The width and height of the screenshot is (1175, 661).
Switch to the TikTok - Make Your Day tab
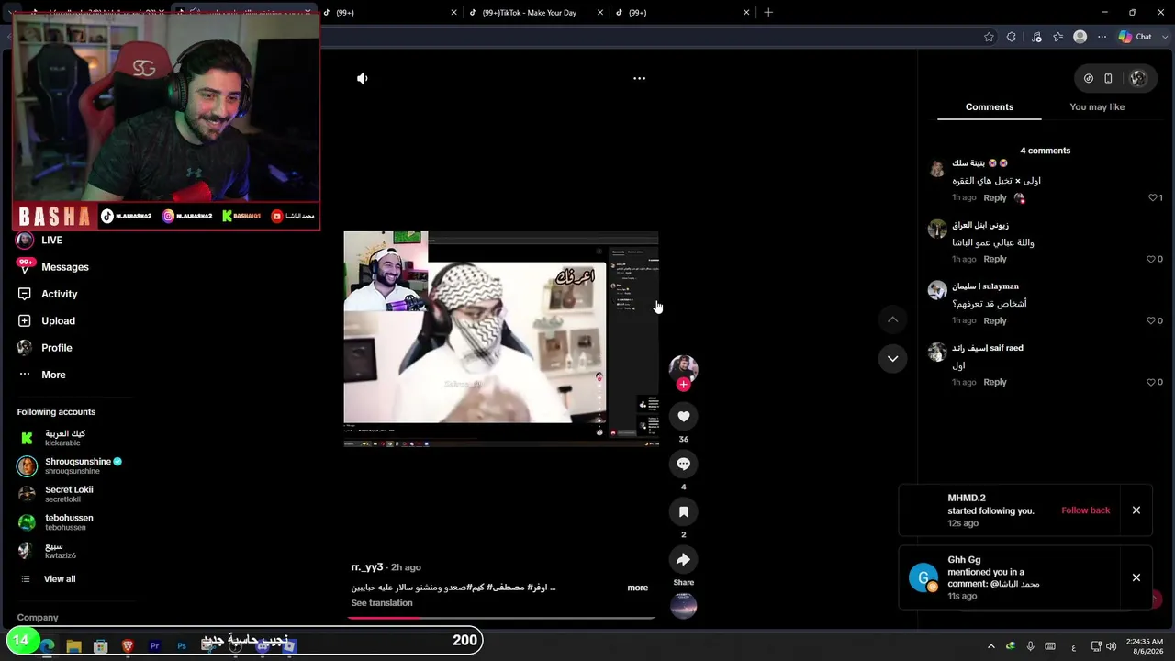pos(535,13)
